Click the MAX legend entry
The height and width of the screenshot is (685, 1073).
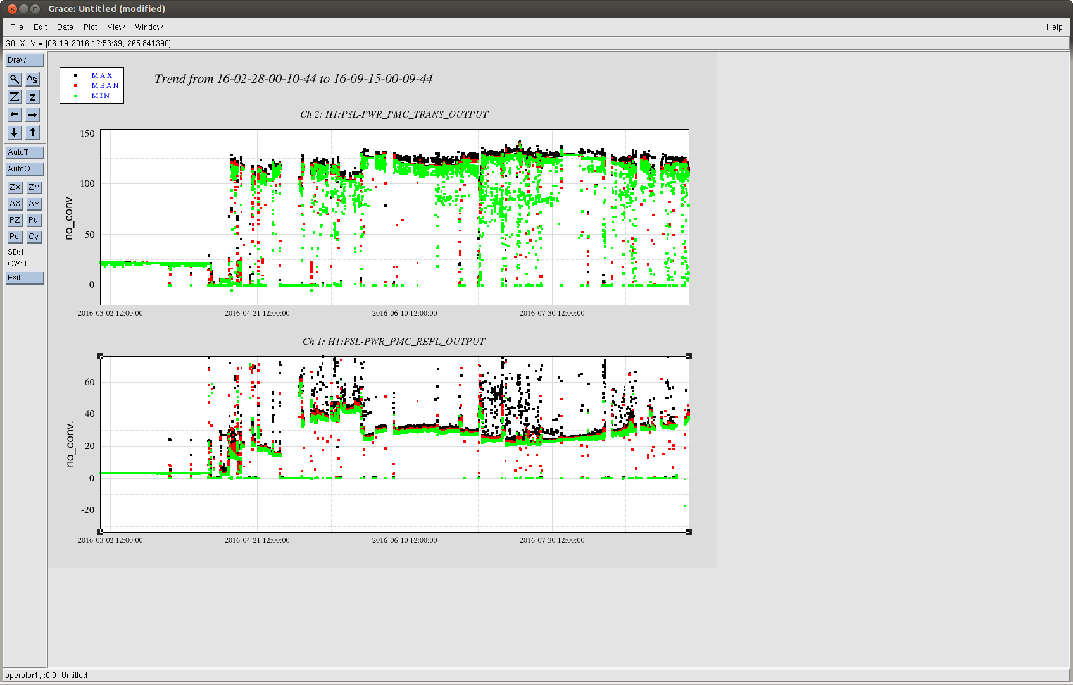(102, 75)
